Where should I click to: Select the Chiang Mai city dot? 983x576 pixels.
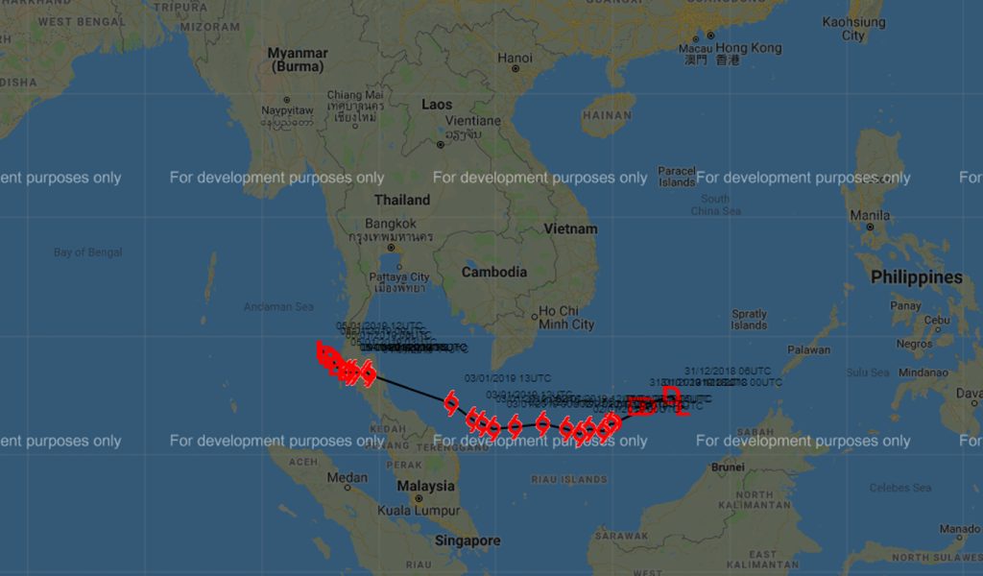pos(355,126)
